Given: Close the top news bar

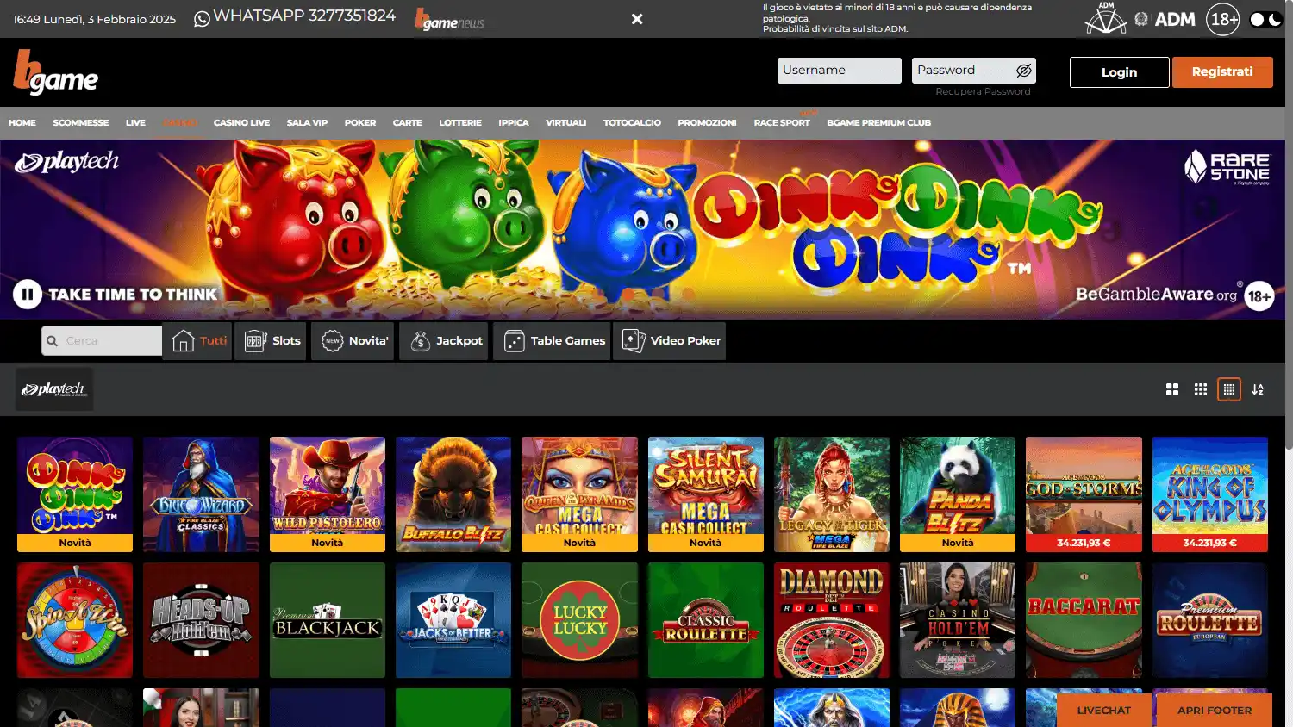Looking at the screenshot, I should 637,19.
